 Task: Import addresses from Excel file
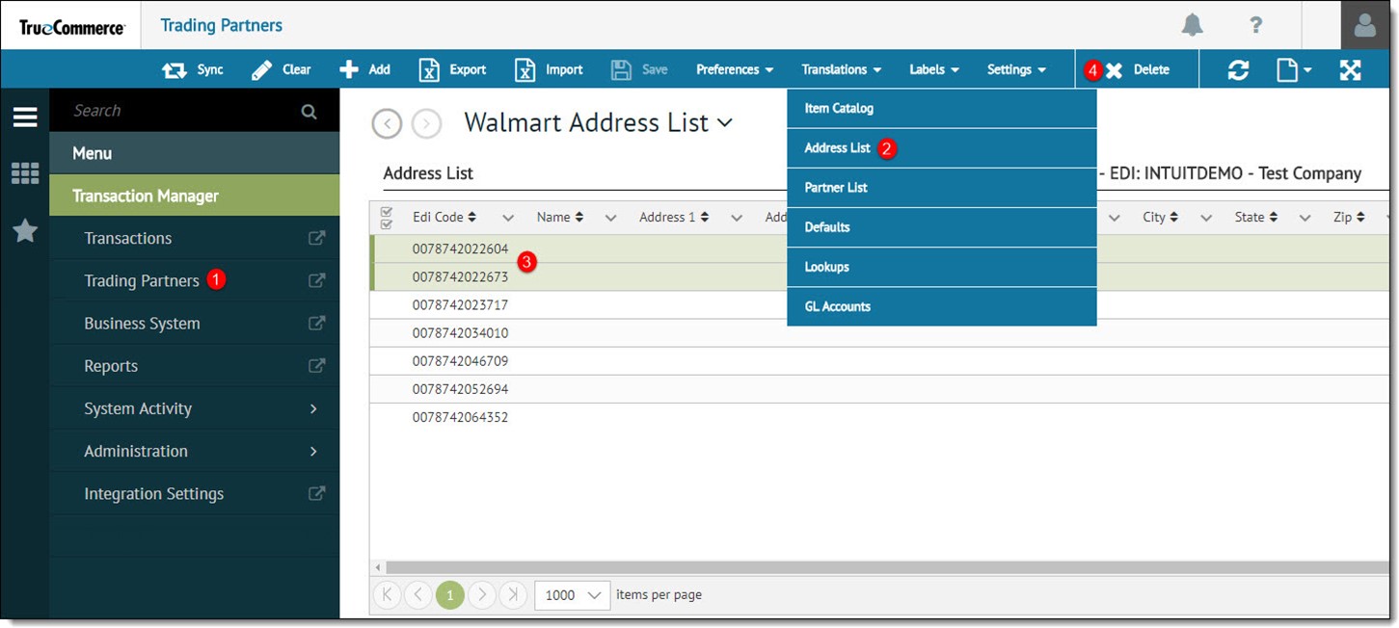click(x=549, y=69)
